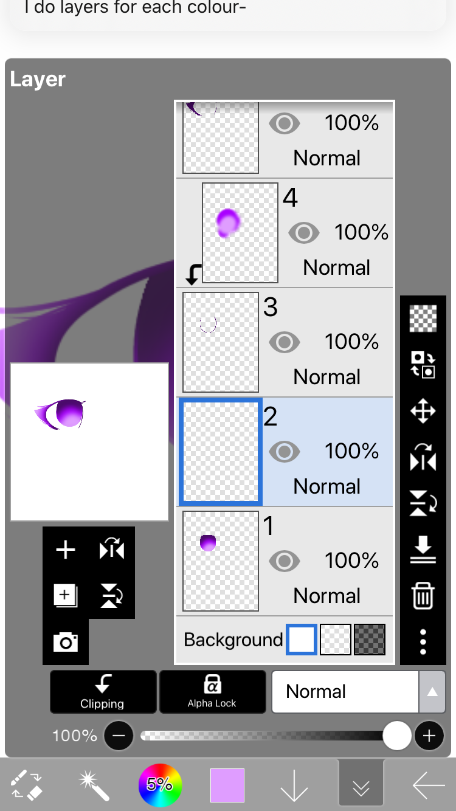Open the Normal blend mode dropdown
The width and height of the screenshot is (456, 811).
[x=359, y=692]
